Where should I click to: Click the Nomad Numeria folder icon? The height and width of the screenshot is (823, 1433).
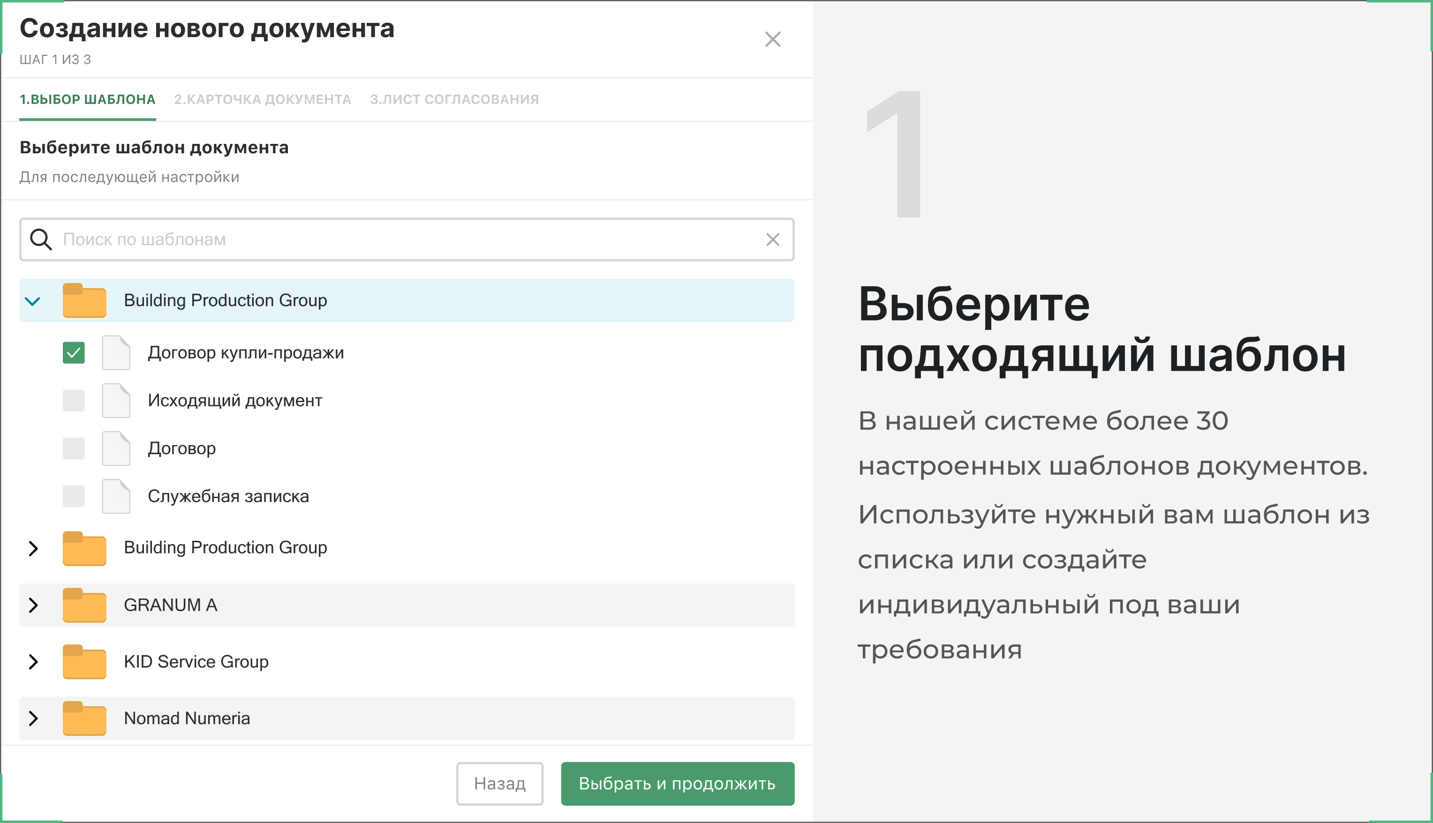click(x=84, y=718)
